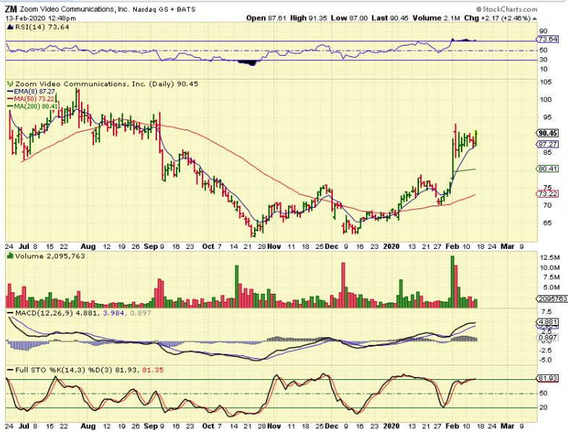Click the 80.41 MA(200) tag on right axis

[x=547, y=169]
